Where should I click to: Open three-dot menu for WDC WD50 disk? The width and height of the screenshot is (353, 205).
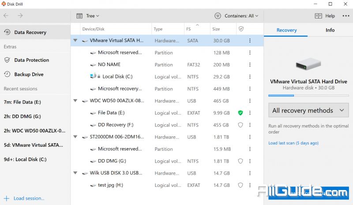tap(250, 101)
